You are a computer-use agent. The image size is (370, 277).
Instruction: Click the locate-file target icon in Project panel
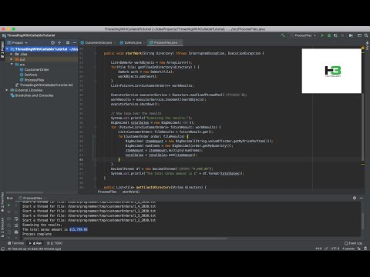click(52, 42)
